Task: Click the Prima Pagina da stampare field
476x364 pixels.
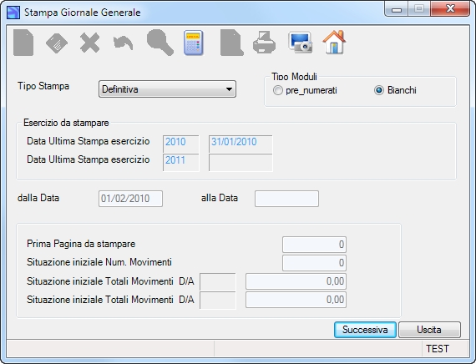Action: tap(314, 245)
